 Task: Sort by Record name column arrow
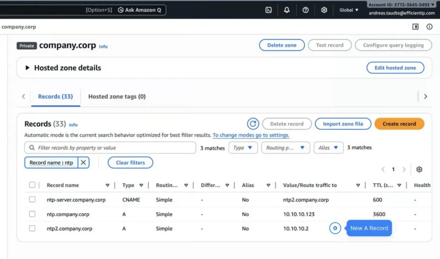tap(107, 185)
